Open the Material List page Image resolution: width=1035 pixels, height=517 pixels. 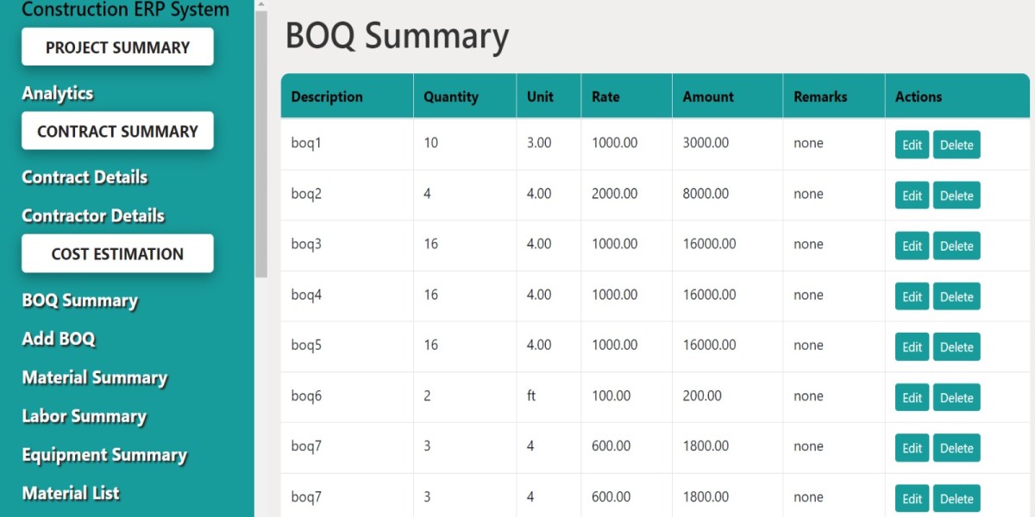click(x=71, y=493)
